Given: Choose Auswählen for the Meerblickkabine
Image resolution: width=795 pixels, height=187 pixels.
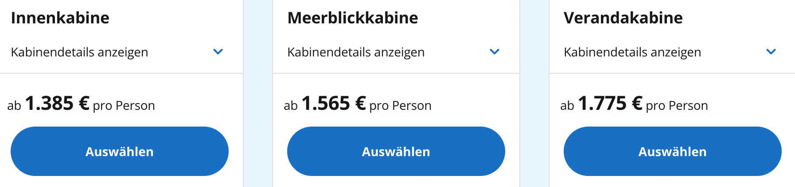Looking at the screenshot, I should pos(396,151).
